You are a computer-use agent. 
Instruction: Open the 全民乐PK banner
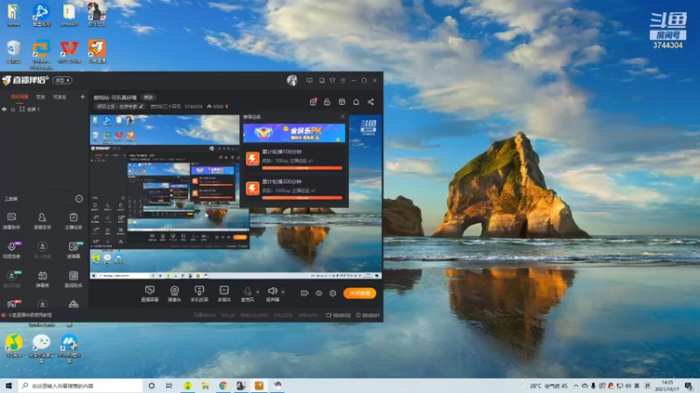(294, 133)
